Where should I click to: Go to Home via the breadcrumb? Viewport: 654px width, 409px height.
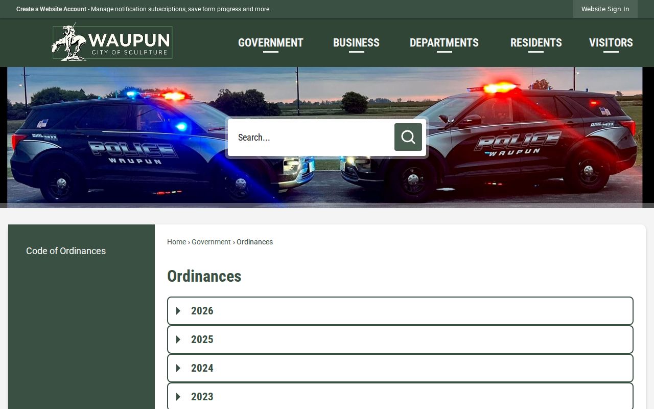(x=176, y=242)
